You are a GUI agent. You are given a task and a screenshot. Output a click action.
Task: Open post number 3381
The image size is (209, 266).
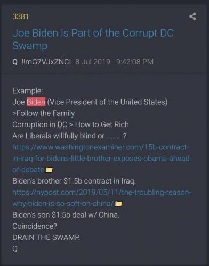(20, 16)
